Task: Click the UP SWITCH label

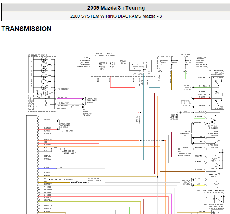Action: point(214,167)
